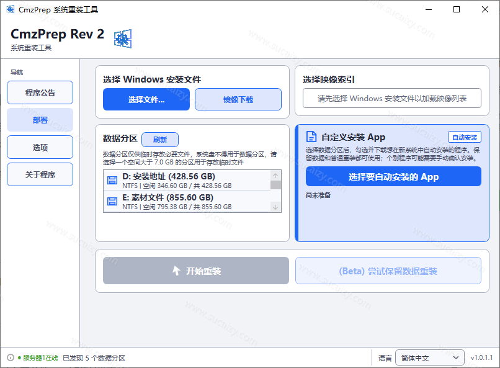This screenshot has width=500, height=368.
Task: Click the CmzPrep logo icon in header
Action: click(x=123, y=38)
